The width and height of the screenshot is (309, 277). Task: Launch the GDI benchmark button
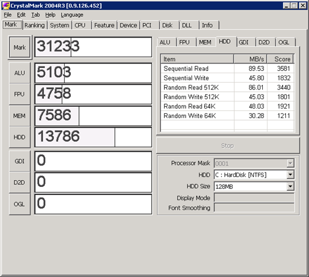20,161
